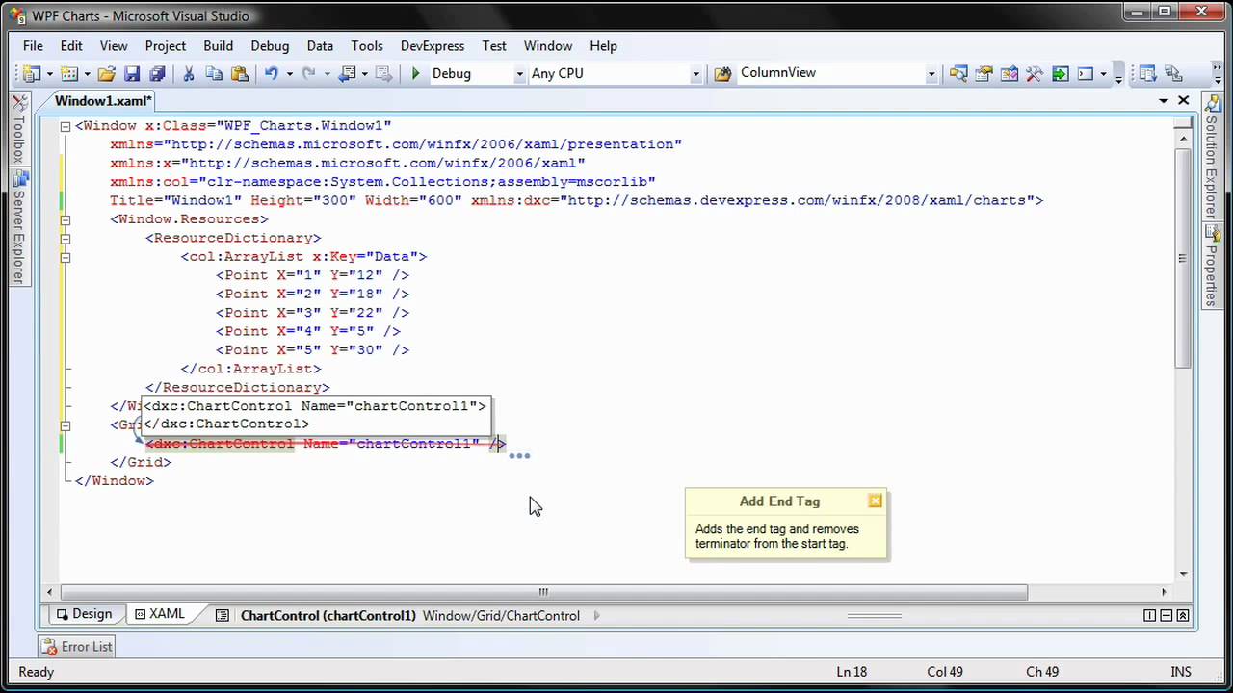
Task: Open the Project menu
Action: [166, 45]
